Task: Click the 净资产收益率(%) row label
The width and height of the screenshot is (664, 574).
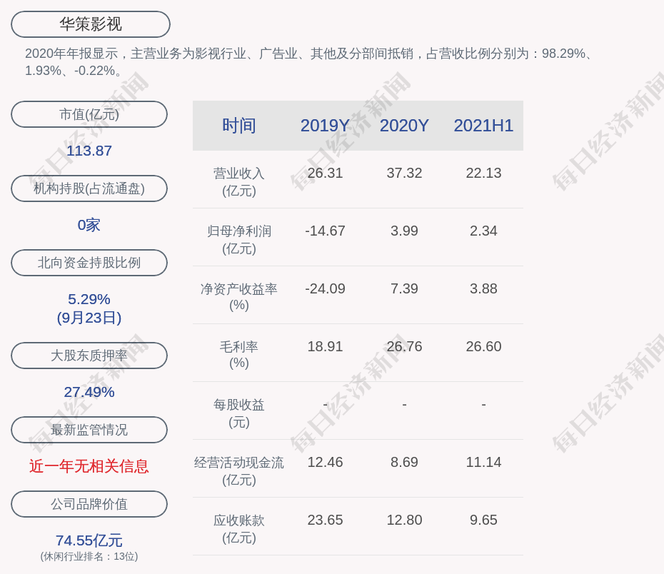Action: click(x=239, y=297)
